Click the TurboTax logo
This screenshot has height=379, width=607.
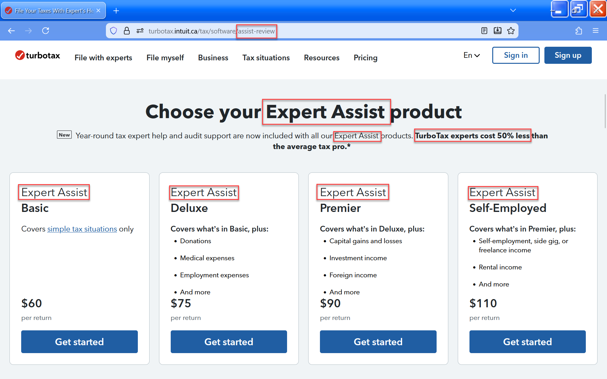pos(38,56)
